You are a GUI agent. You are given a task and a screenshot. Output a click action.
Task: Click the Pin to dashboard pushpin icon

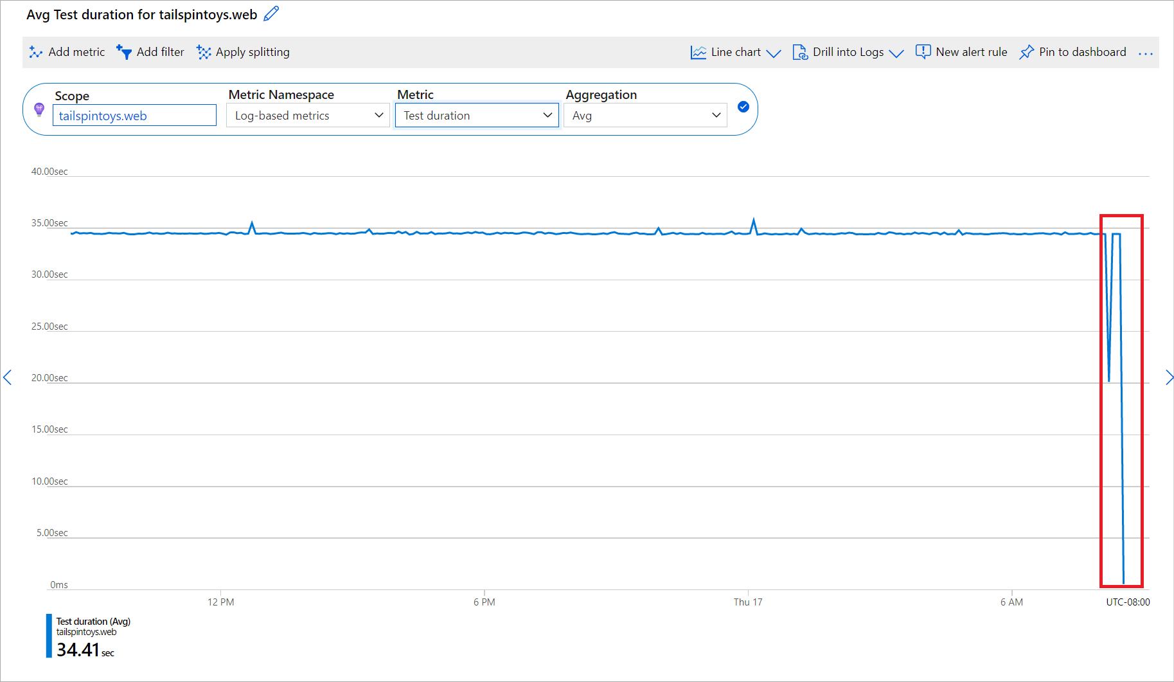pyautogui.click(x=1027, y=53)
